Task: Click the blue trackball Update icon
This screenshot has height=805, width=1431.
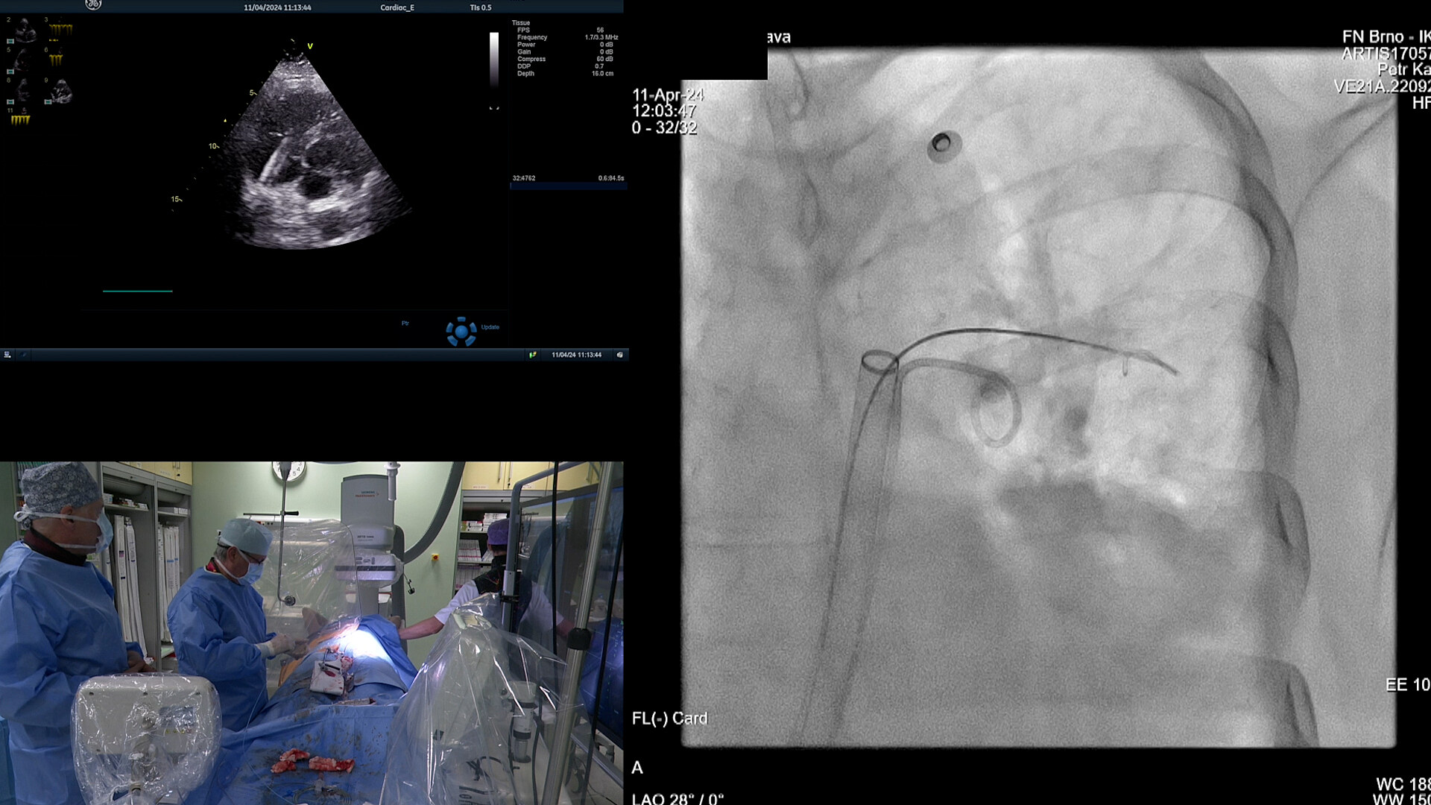Action: tap(461, 331)
